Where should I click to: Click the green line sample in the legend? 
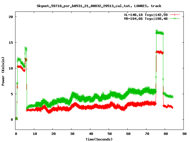pyautogui.click(x=175, y=19)
